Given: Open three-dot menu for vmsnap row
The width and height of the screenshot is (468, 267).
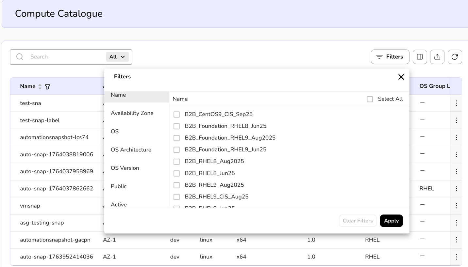Looking at the screenshot, I should click(456, 206).
